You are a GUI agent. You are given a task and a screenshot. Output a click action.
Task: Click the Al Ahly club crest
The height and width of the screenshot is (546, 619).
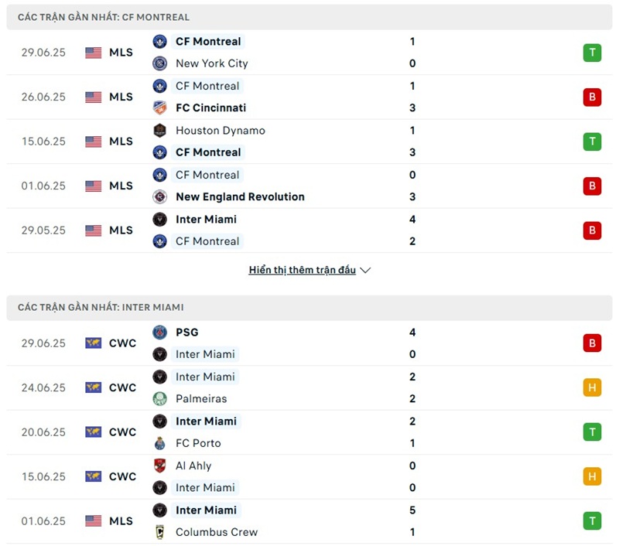tap(159, 466)
